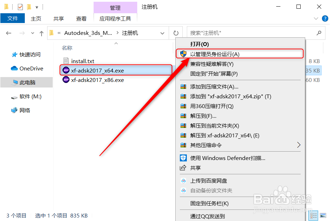Switch to large icons view layout icon
Image resolution: width=330 pixels, height=221 pixels.
pos(323,216)
